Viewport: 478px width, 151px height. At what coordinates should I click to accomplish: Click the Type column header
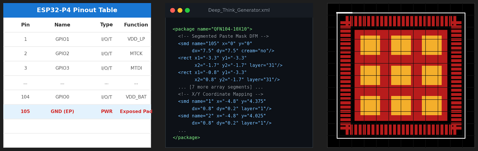tap(106, 25)
